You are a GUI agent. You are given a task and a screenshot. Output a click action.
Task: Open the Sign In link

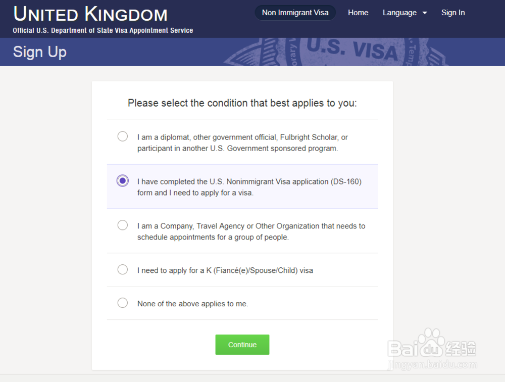pos(453,13)
